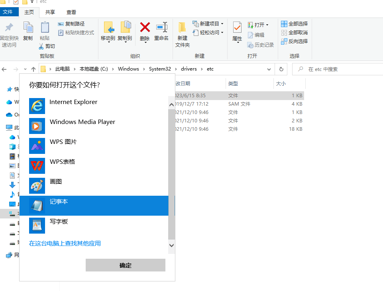Click the Downloads arrow in navigation pane
The height and width of the screenshot is (291, 383).
[12, 185]
